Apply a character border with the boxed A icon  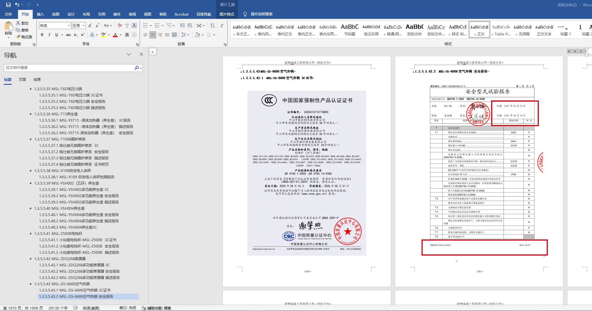coord(134,26)
